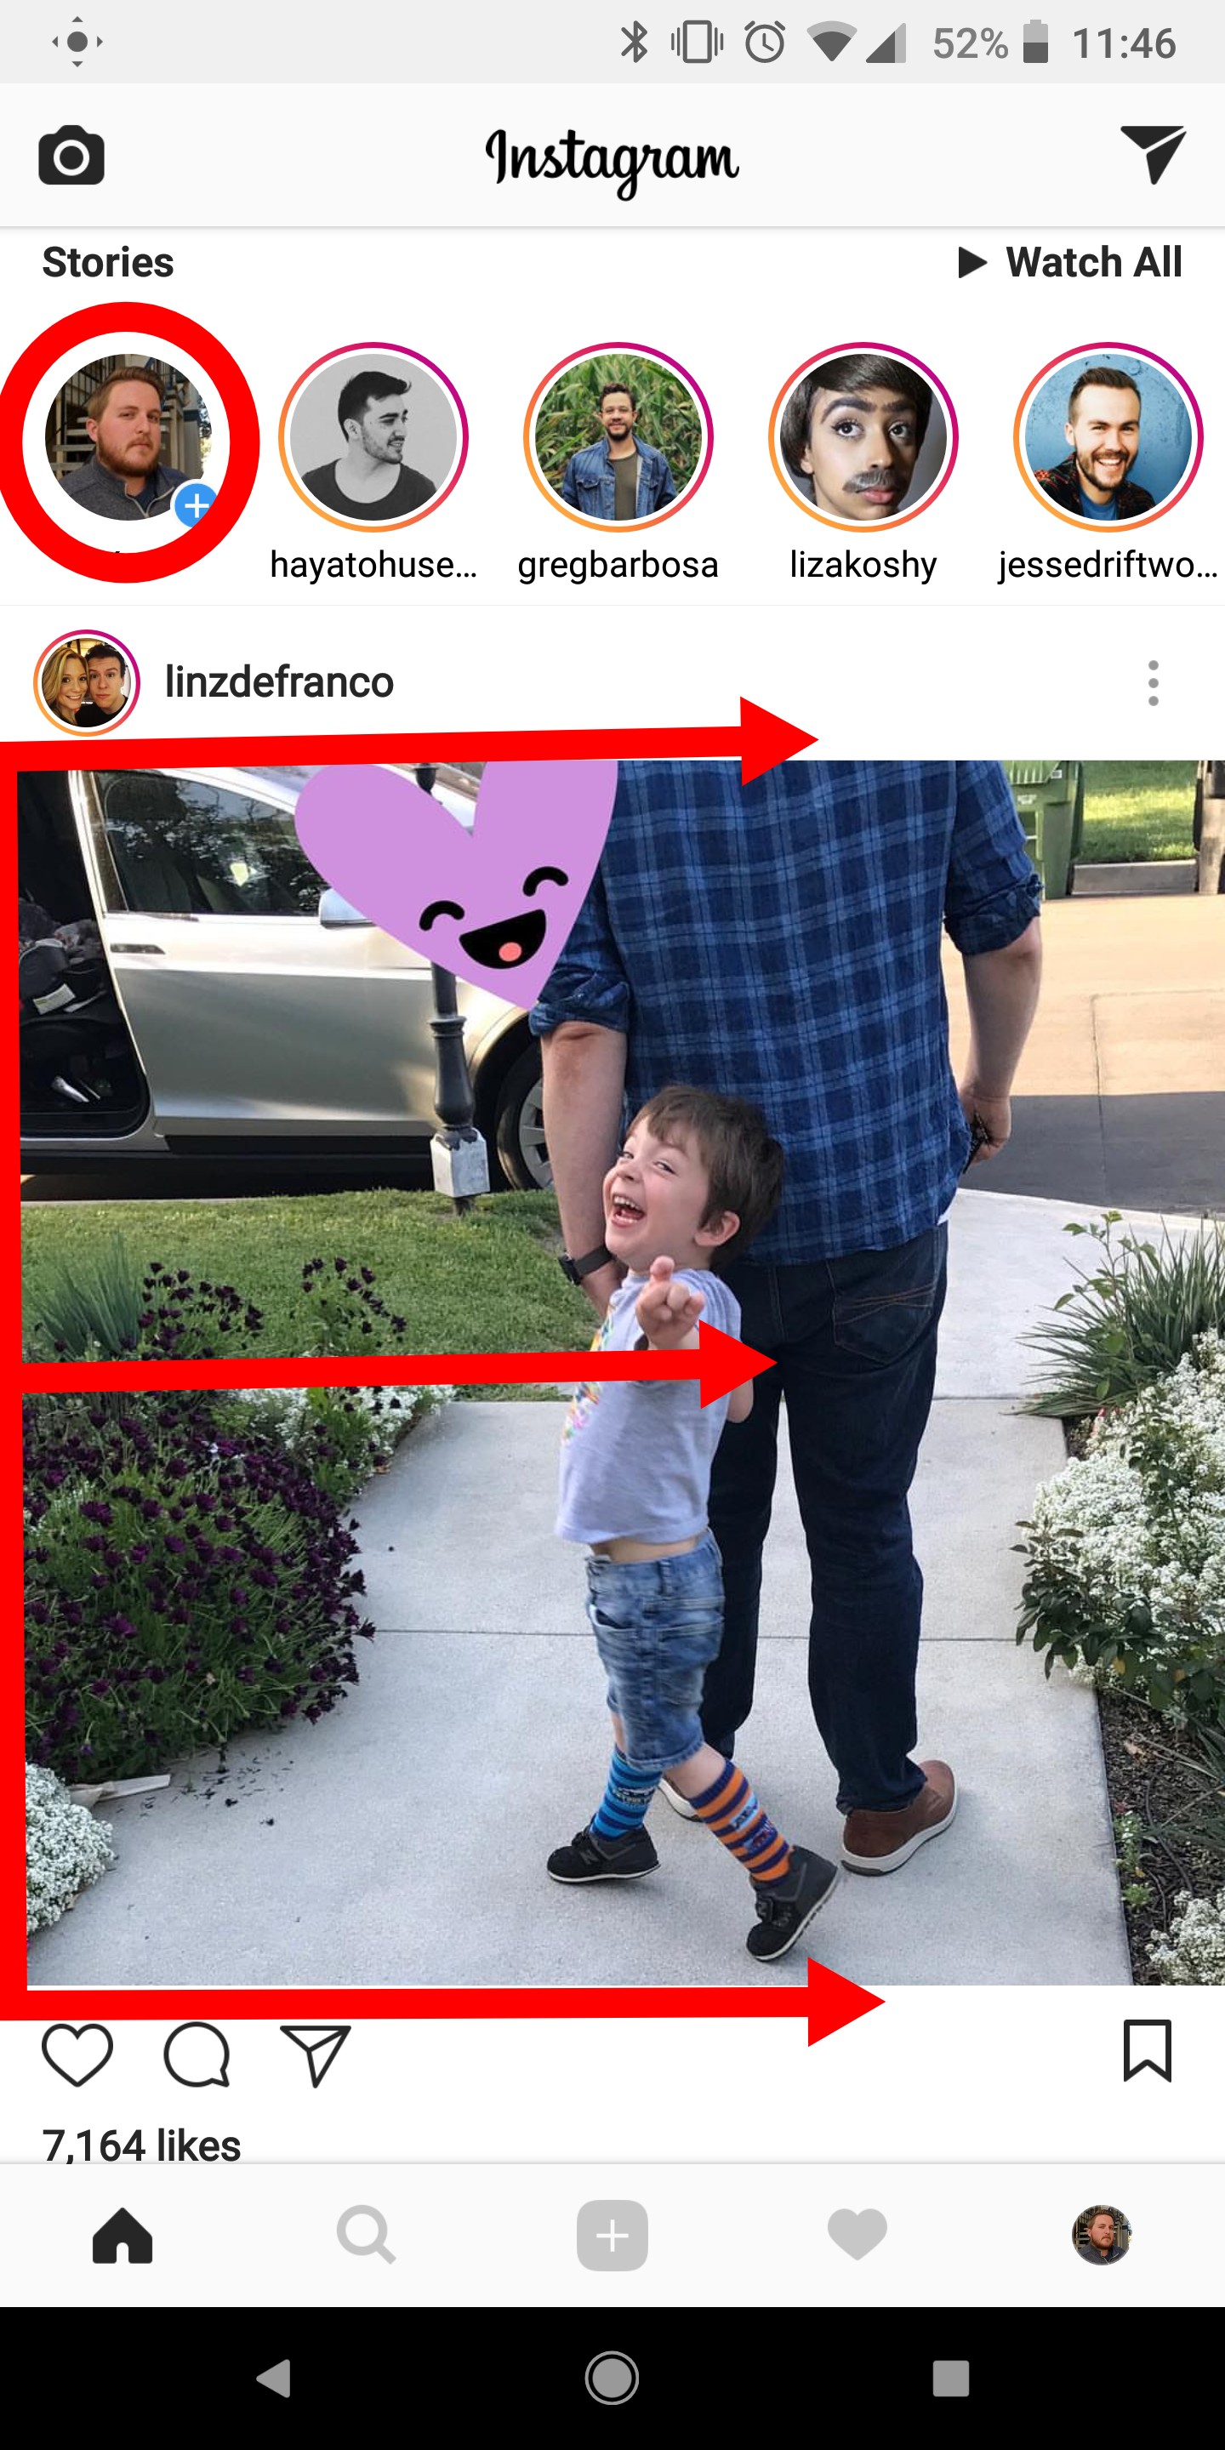This screenshot has height=2450, width=1225.
Task: Open the camera from top bar
Action: pyautogui.click(x=71, y=154)
